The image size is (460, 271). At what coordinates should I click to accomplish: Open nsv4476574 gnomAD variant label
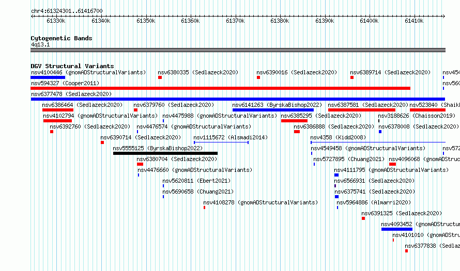[194, 126]
